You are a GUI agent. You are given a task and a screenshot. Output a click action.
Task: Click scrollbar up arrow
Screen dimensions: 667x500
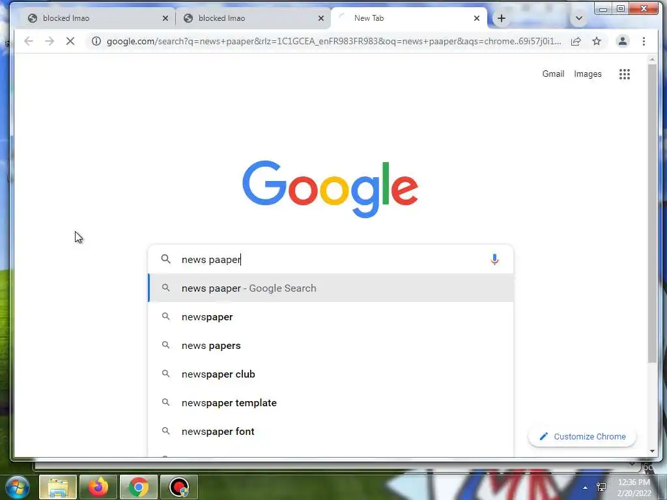tap(653, 60)
